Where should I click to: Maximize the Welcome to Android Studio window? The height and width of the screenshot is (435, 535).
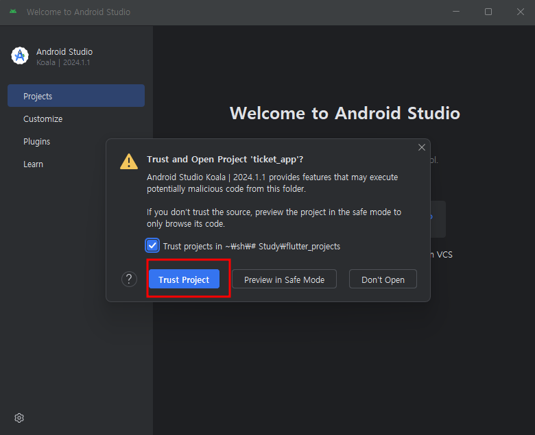(488, 12)
